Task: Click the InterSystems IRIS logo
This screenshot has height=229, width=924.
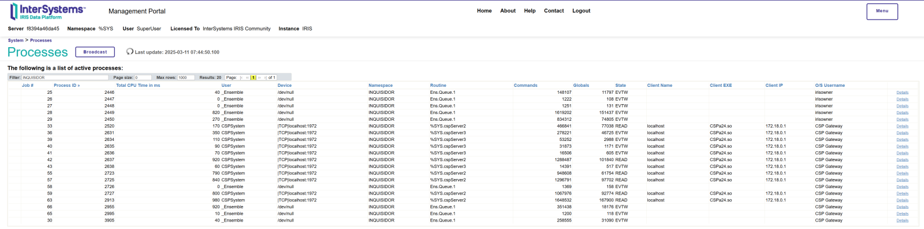Action: click(48, 11)
